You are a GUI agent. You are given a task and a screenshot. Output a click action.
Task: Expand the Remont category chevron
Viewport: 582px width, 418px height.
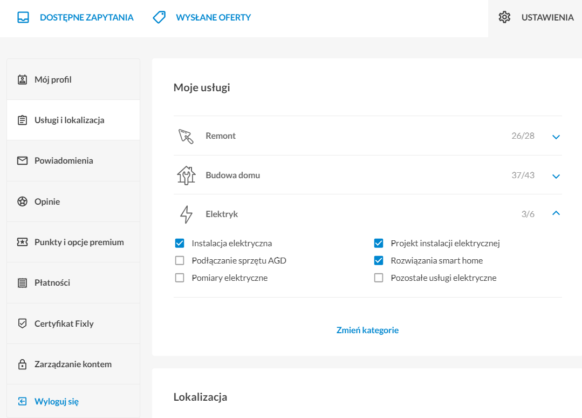[556, 137]
